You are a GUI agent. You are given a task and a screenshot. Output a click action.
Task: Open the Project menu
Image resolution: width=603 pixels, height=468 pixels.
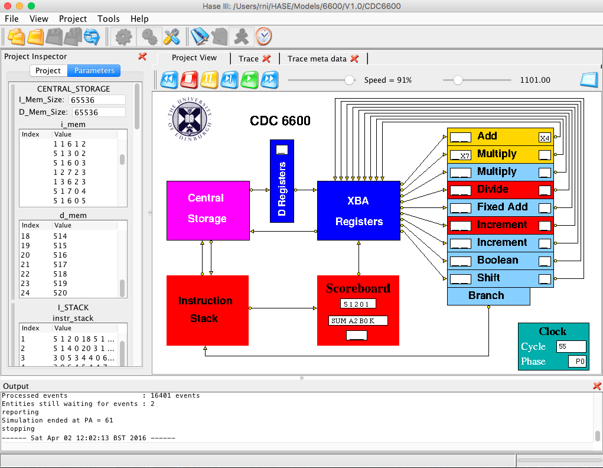[73, 19]
